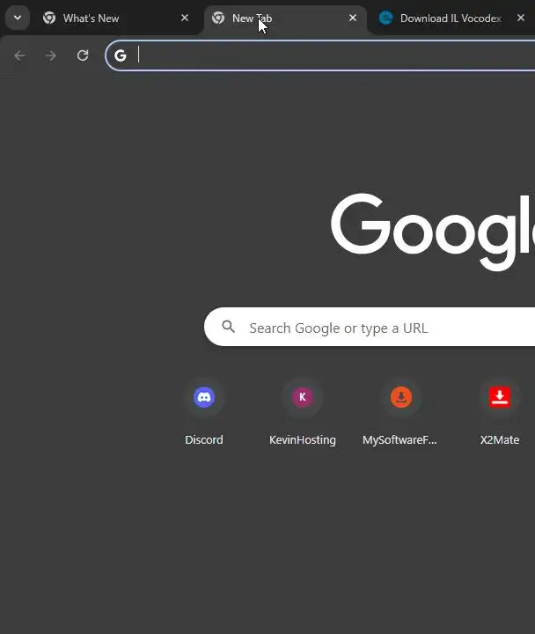Close the New Tab tab
Image resolution: width=535 pixels, height=634 pixels.
[x=353, y=18]
